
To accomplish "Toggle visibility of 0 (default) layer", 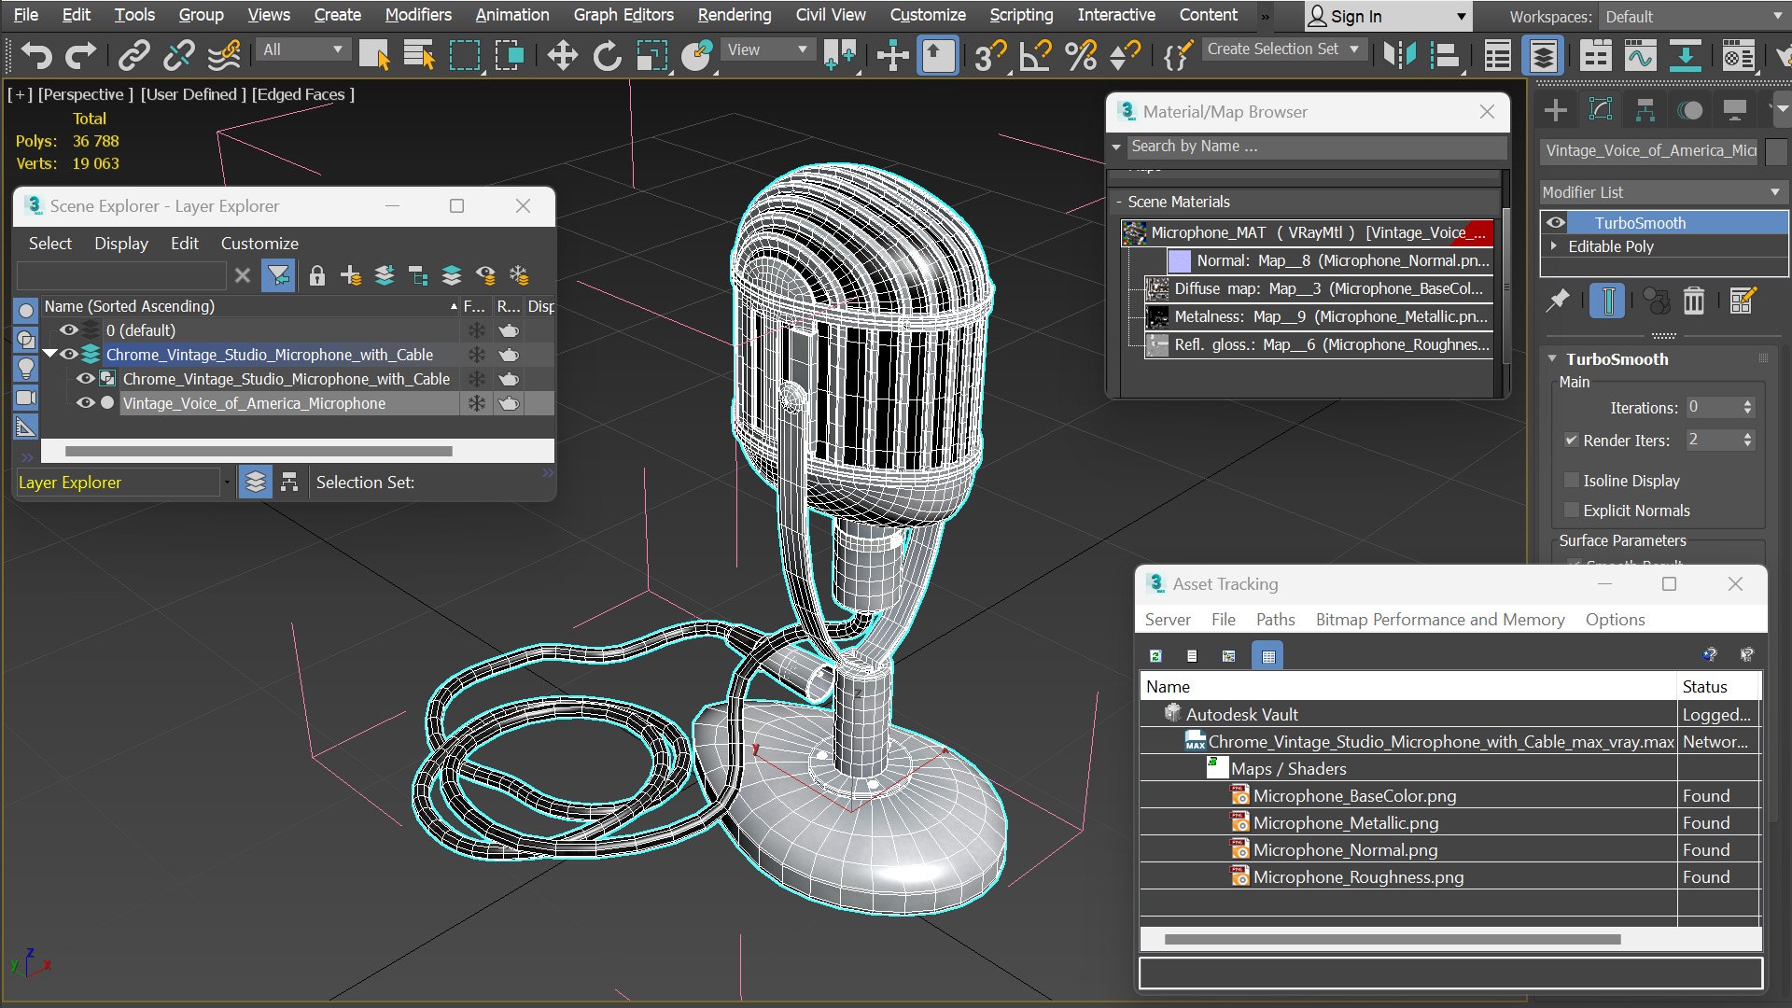I will (x=69, y=330).
